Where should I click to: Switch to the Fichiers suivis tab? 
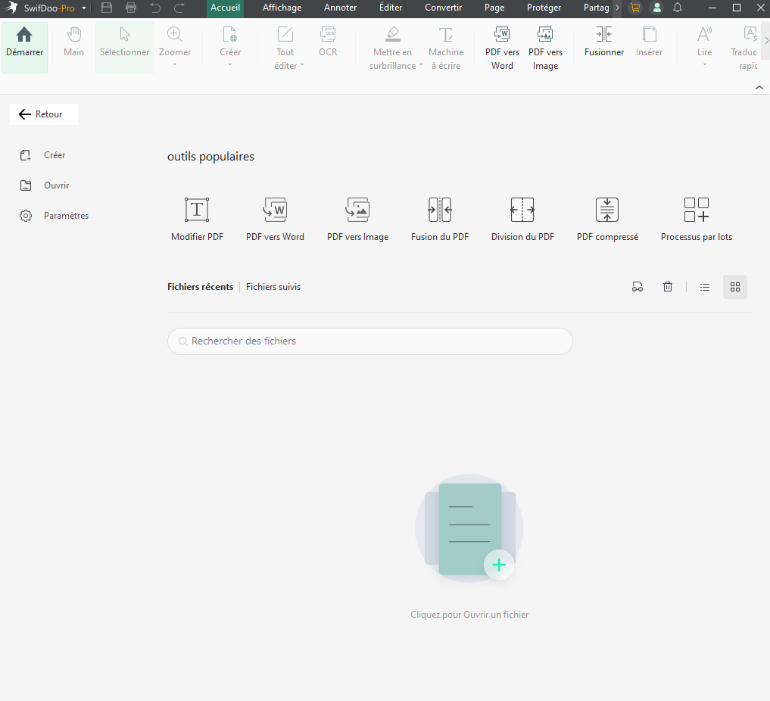(273, 287)
